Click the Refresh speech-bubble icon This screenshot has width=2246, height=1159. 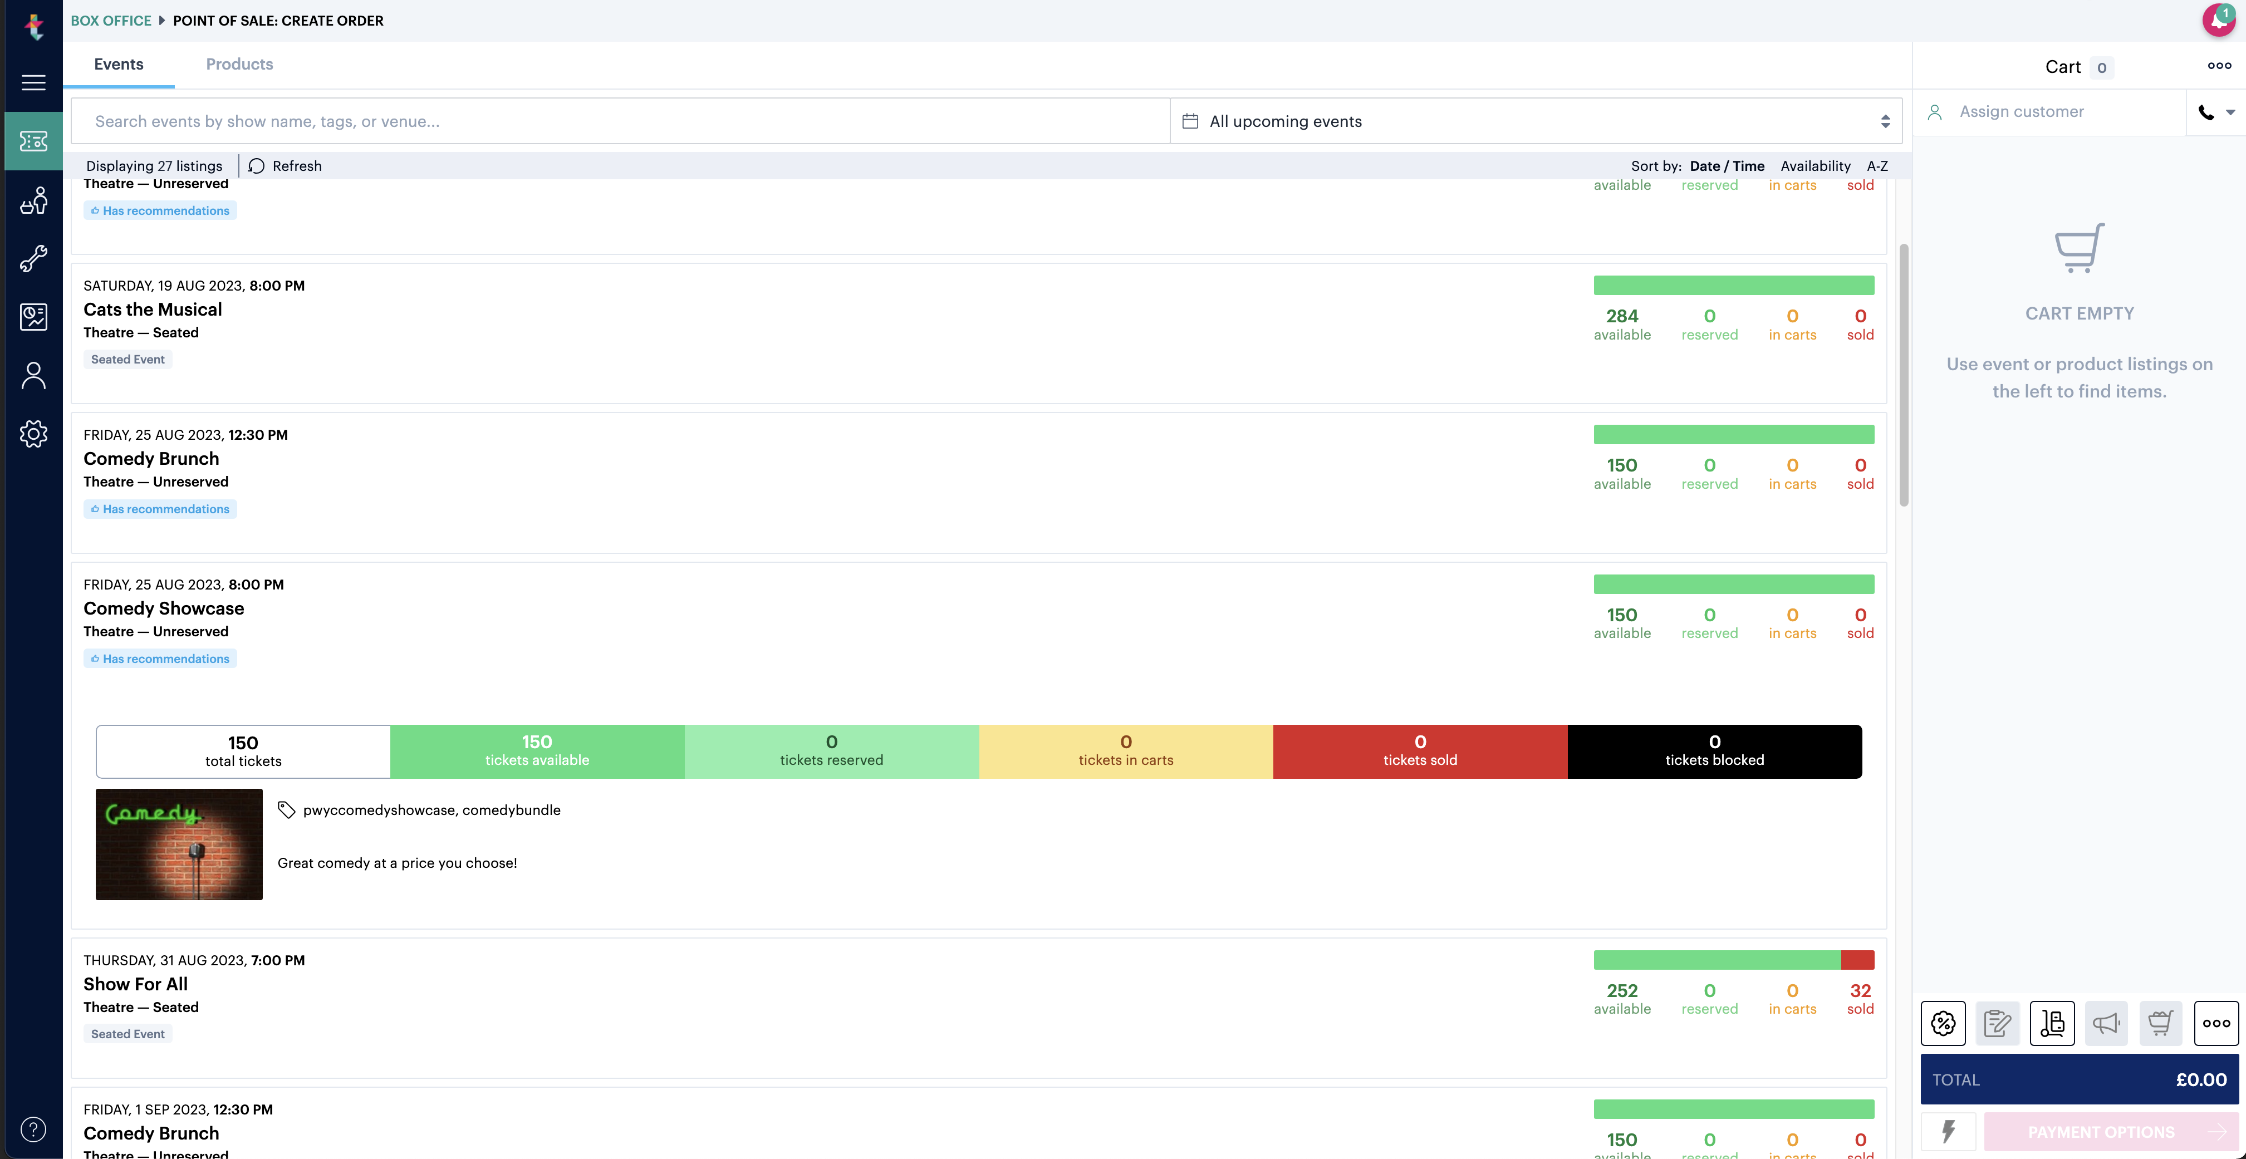pos(256,166)
